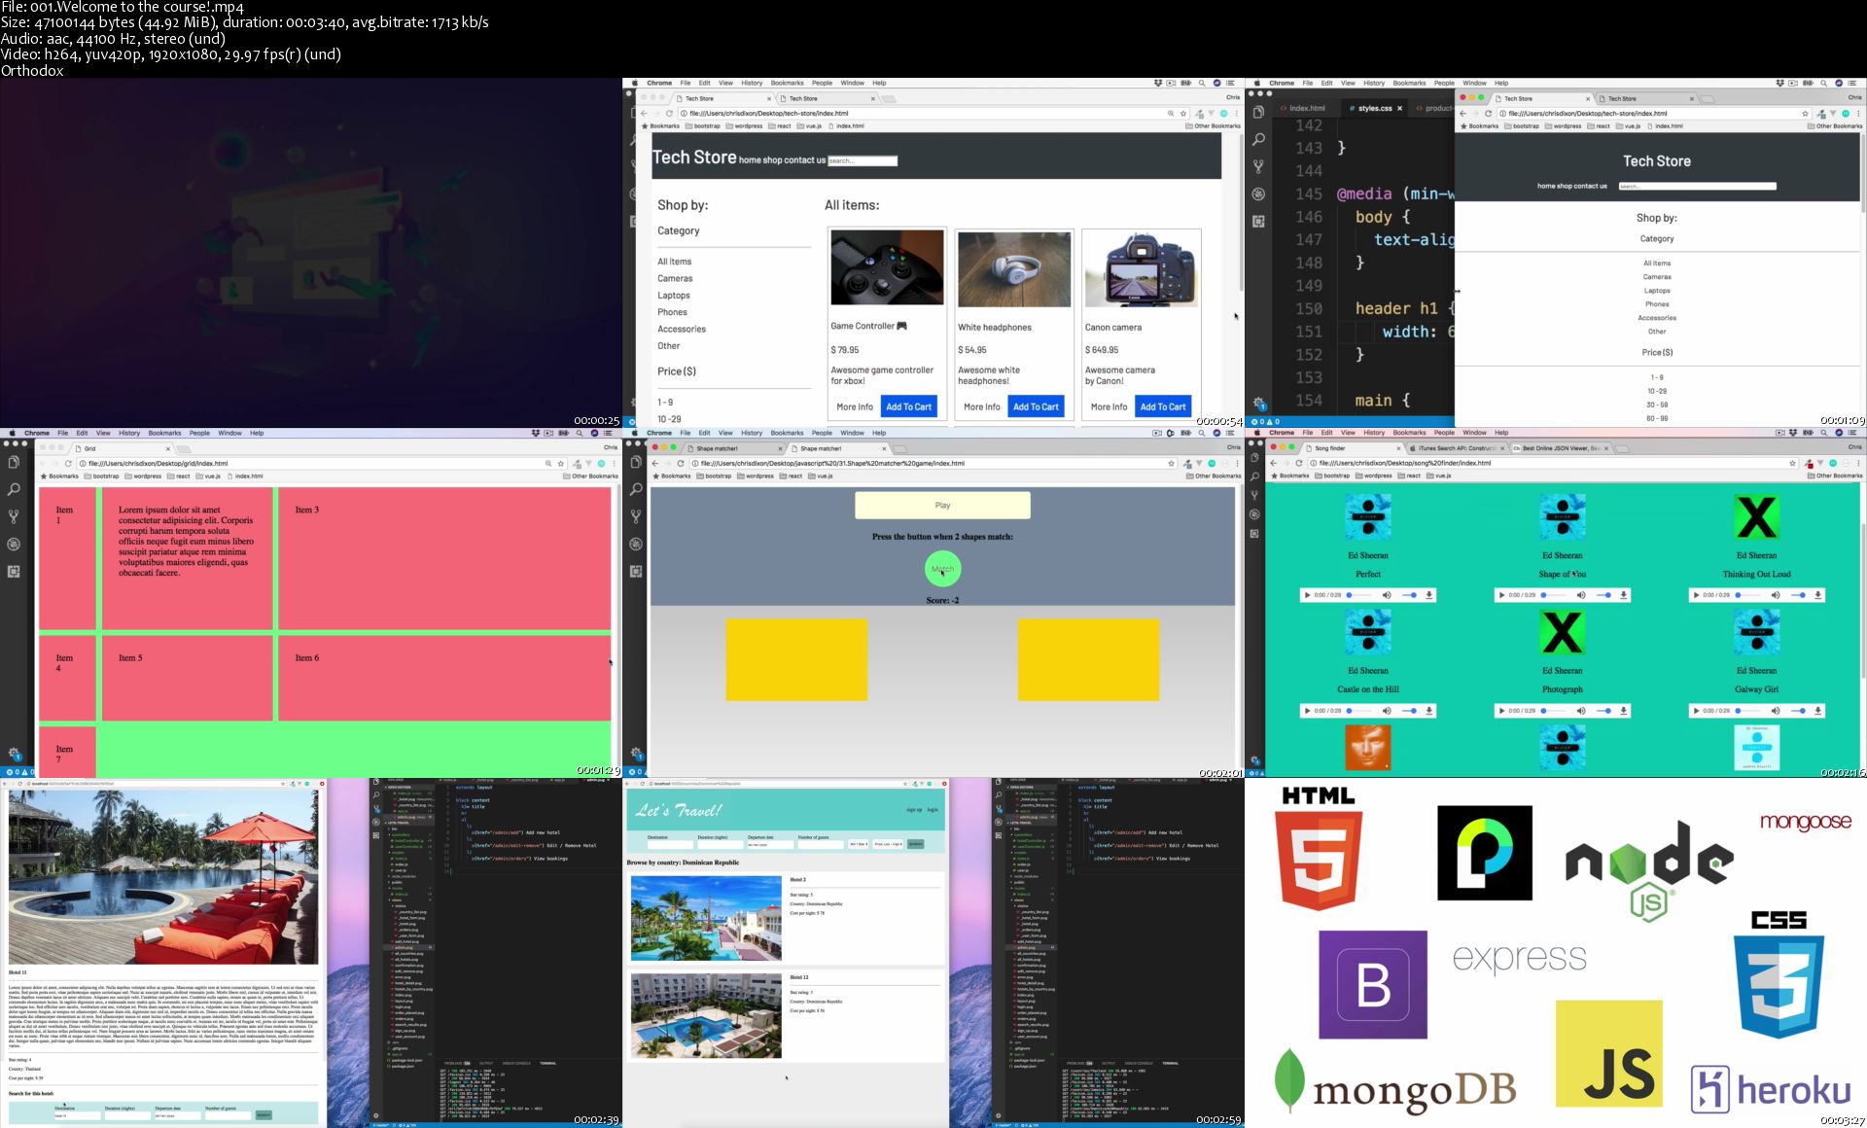The image size is (1867, 1128).
Task: Open the "Min 1 Star" dropdown on Let's Travel page
Action: pyautogui.click(x=858, y=844)
